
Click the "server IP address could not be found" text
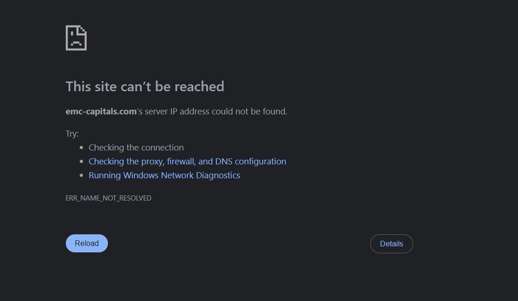point(215,112)
